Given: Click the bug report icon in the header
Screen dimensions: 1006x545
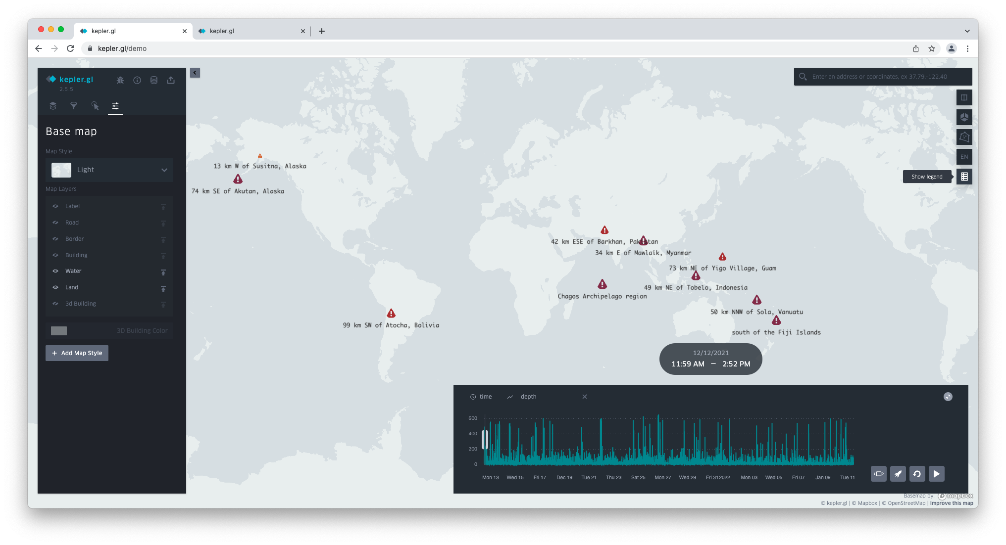Looking at the screenshot, I should [120, 80].
